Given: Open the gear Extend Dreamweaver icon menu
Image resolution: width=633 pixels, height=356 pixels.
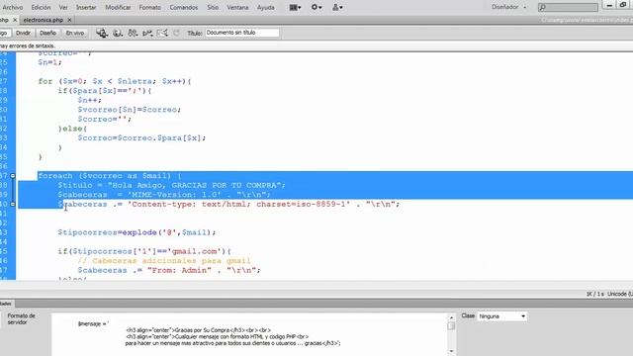Looking at the screenshot, I should [x=316, y=7].
